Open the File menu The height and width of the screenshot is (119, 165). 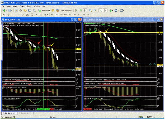click(x=3, y=6)
